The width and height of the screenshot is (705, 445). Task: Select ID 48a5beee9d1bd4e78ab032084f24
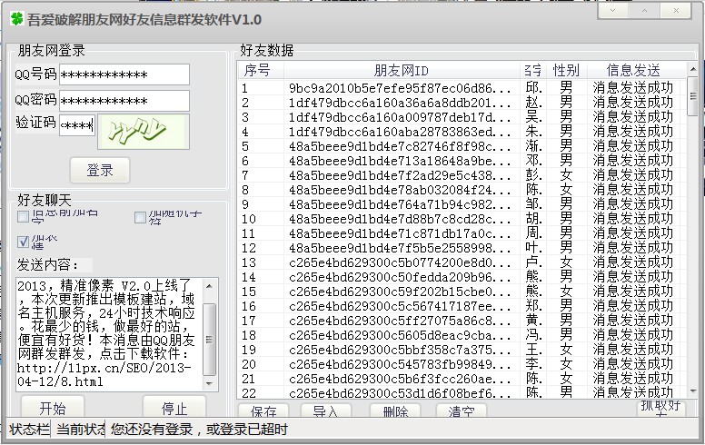400,190
